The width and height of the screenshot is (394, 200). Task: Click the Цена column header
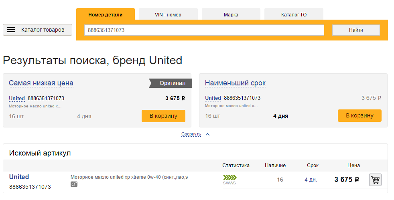353,166
